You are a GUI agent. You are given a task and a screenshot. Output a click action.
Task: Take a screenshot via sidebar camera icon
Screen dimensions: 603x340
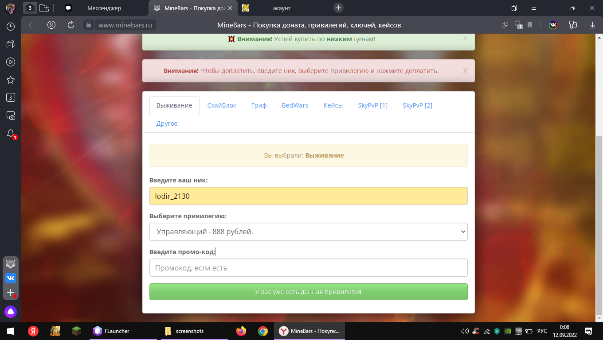click(x=11, y=116)
